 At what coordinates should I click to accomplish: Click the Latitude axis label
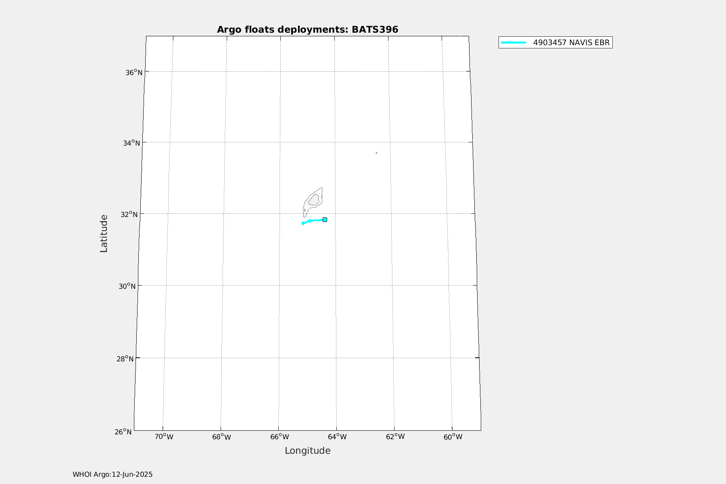click(x=104, y=234)
